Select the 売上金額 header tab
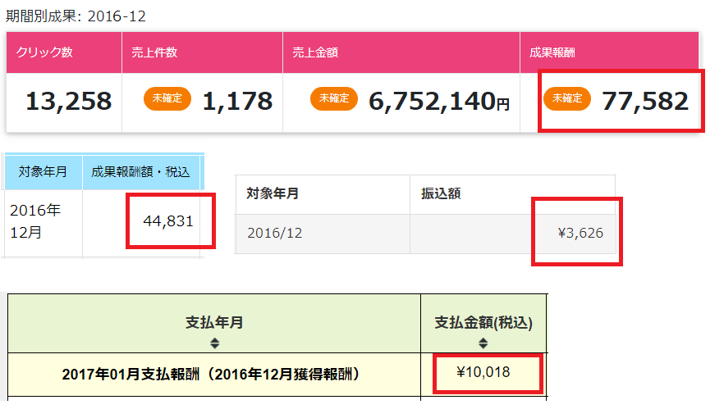This screenshot has width=724, height=409. [x=401, y=52]
